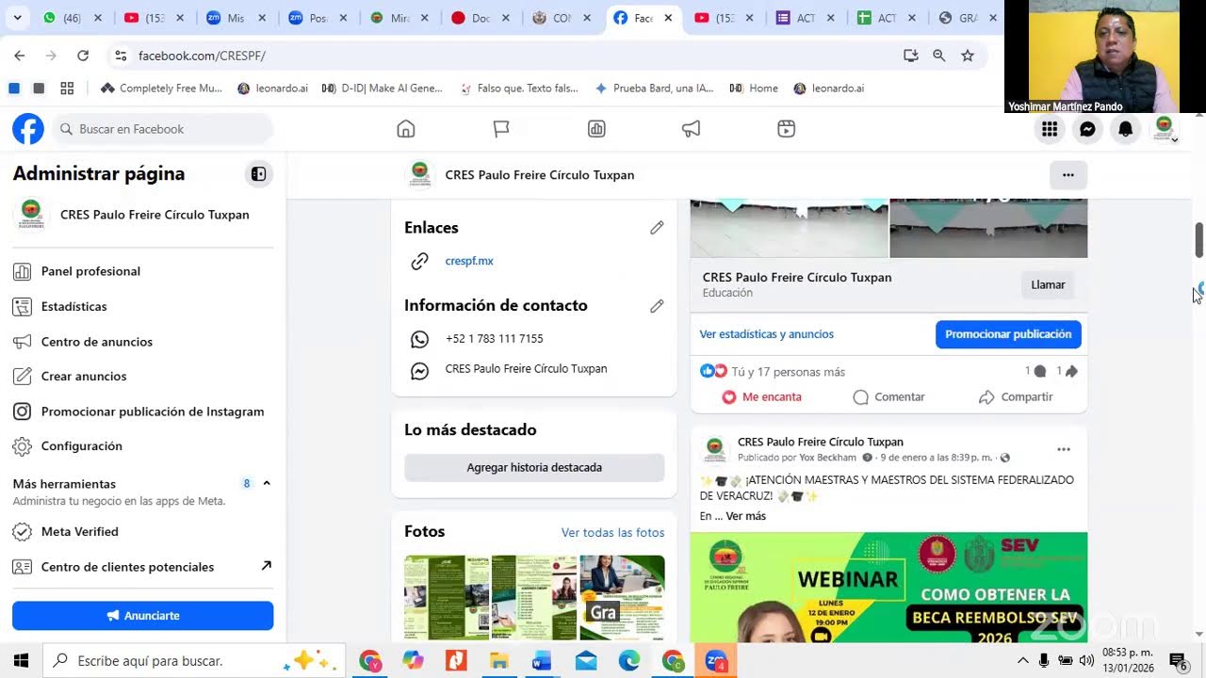Click the Llamar button
This screenshot has width=1206, height=678.
coord(1048,284)
